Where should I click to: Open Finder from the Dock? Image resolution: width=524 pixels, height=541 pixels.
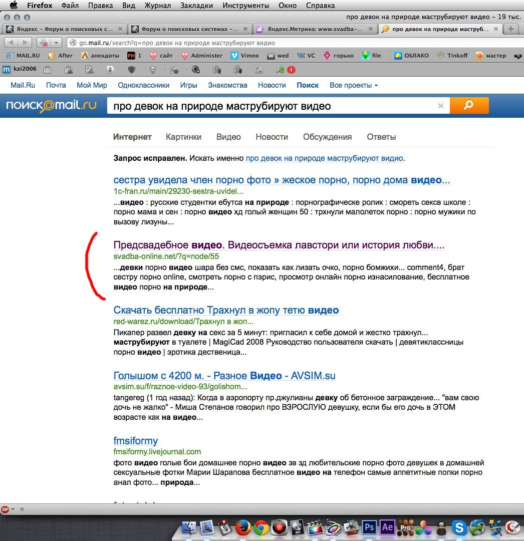188,528
